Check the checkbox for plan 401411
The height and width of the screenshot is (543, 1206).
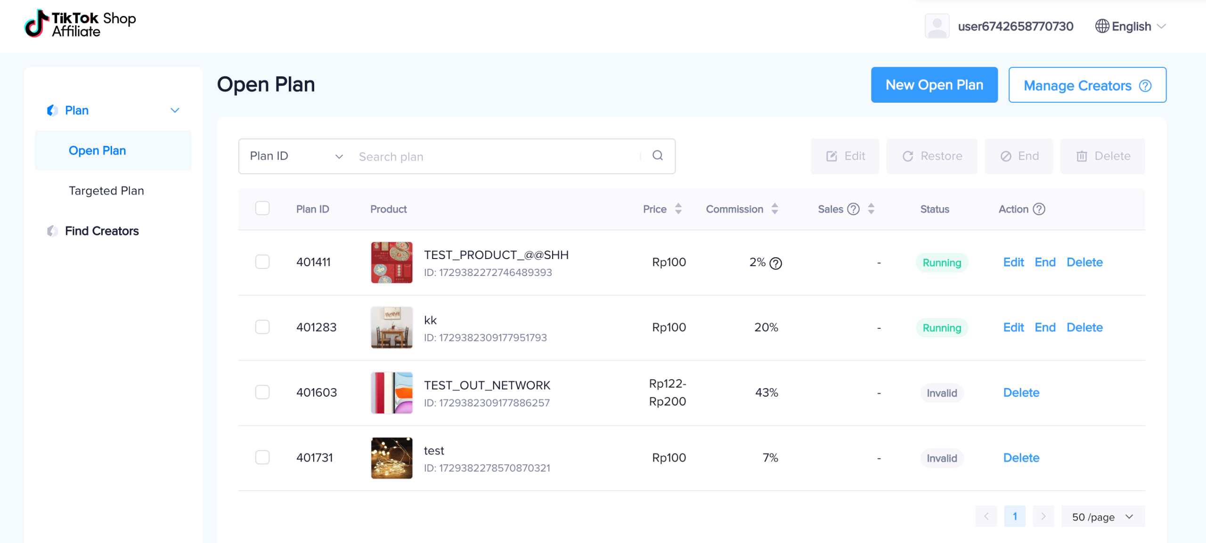(x=262, y=262)
